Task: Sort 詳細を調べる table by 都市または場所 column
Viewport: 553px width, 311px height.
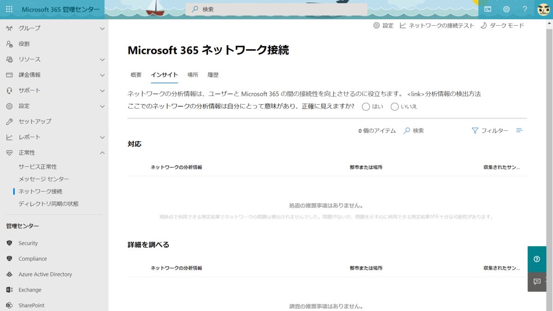Action: [x=366, y=268]
